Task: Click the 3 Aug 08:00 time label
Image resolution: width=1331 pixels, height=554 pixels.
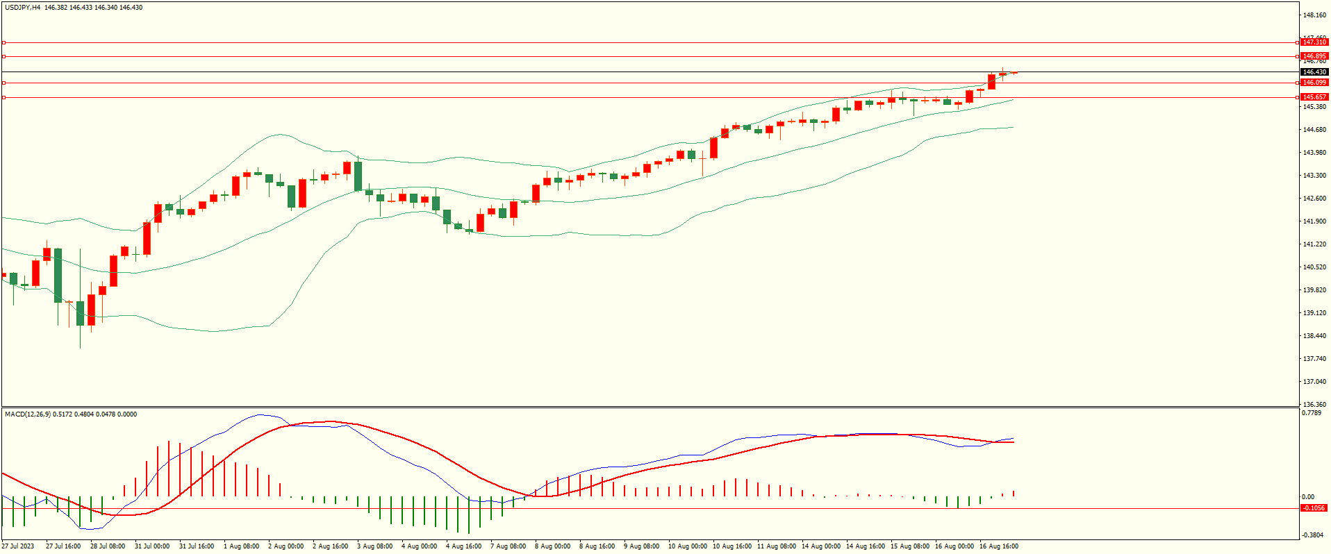Action: tap(374, 546)
